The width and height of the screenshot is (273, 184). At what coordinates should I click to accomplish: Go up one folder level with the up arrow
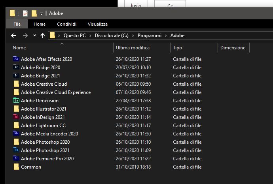tap(43, 36)
